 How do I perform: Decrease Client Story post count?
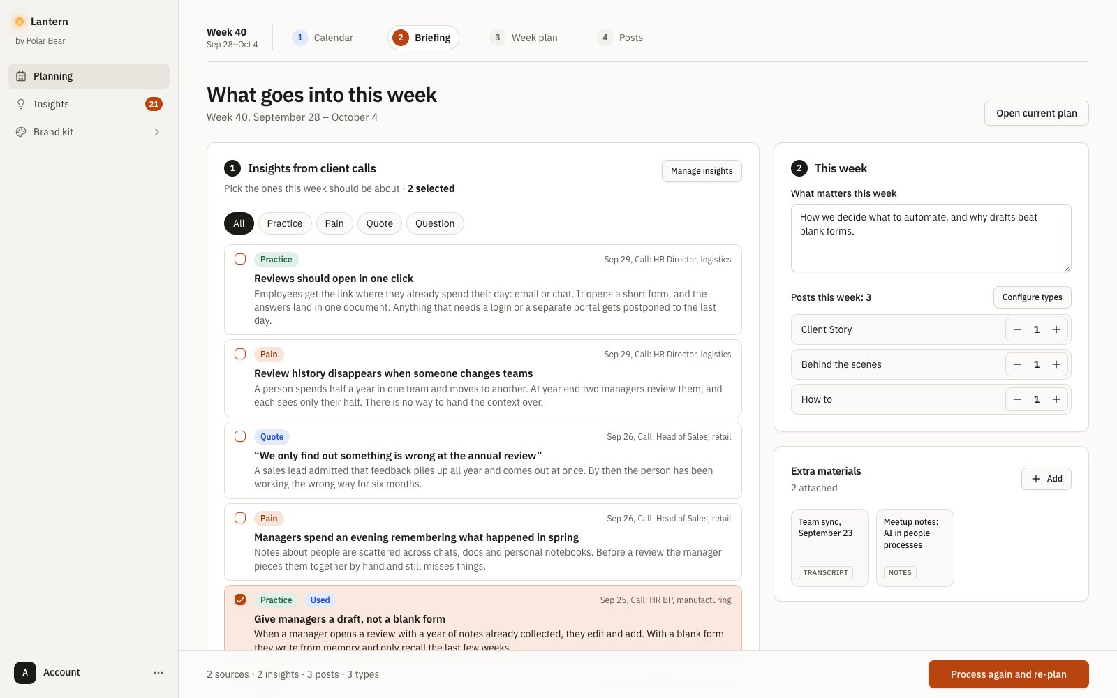pyautogui.click(x=1017, y=329)
